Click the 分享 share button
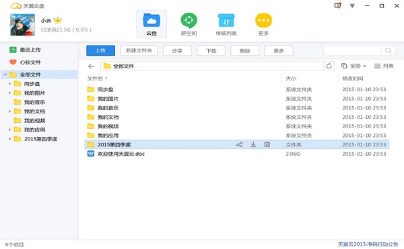 coord(177,50)
